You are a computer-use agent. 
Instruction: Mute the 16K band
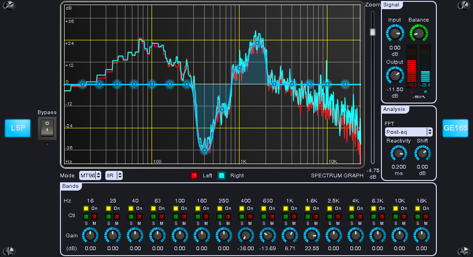[x=426, y=217]
